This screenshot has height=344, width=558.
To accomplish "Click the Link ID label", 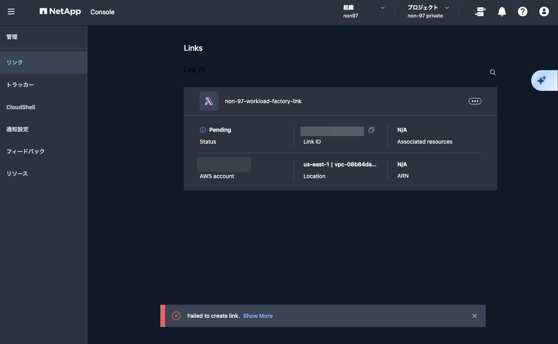I will pos(312,142).
